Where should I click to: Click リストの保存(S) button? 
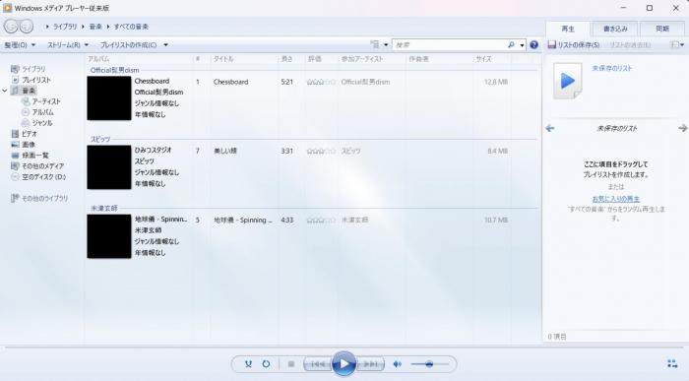click(574, 45)
